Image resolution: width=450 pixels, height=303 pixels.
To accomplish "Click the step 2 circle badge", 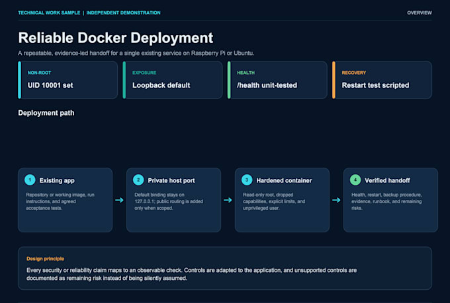I will point(138,180).
